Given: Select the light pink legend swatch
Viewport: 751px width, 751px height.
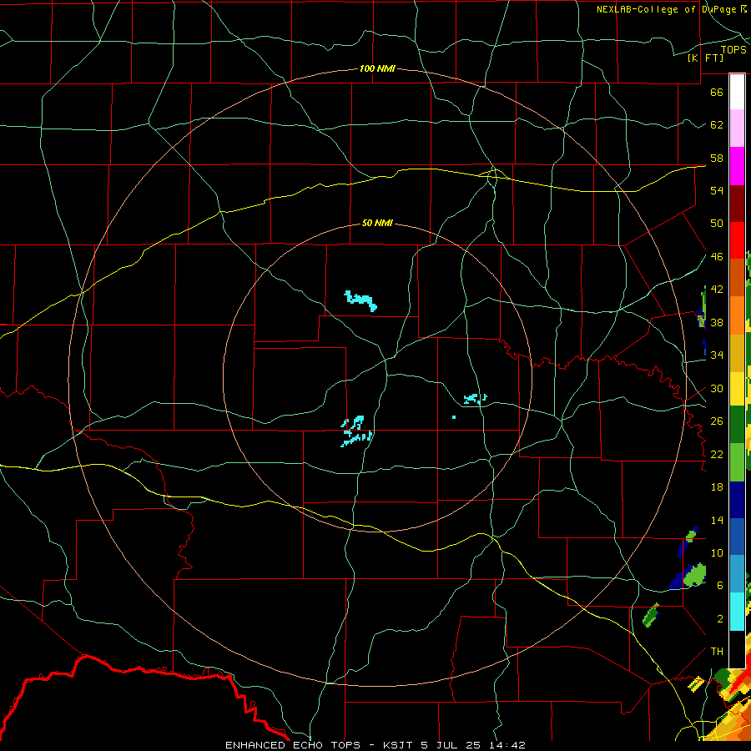Looking at the screenshot, I should click(737, 128).
